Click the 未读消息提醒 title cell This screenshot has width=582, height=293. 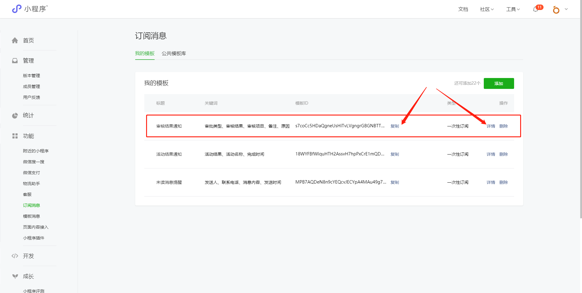coord(169,182)
